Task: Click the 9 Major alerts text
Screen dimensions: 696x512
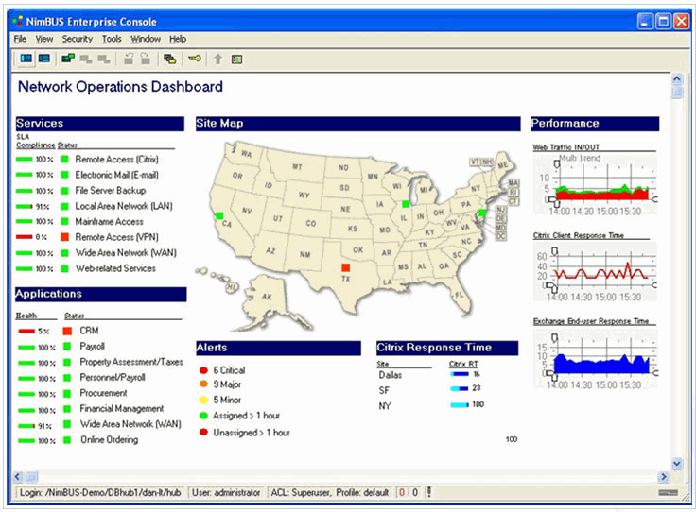Action: click(x=227, y=384)
